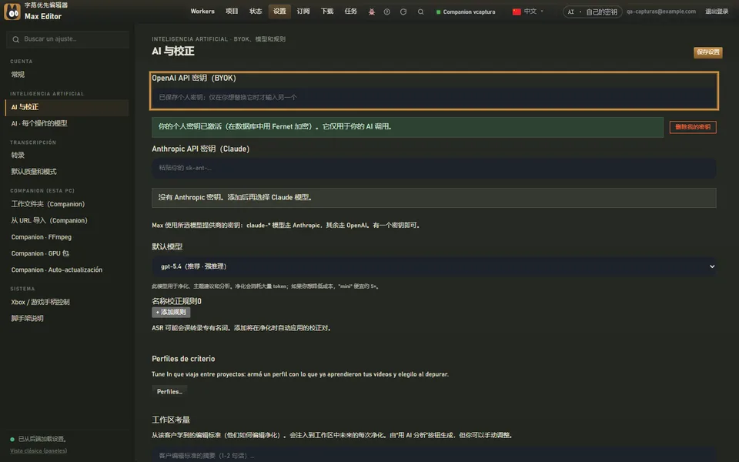Screen dimensions: 739x462
Task: Select AI 与校正 in the sidebar
Action: tap(67, 108)
